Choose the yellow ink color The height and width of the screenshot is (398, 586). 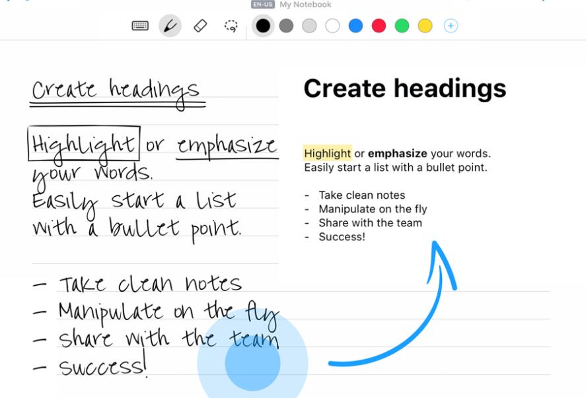[425, 26]
